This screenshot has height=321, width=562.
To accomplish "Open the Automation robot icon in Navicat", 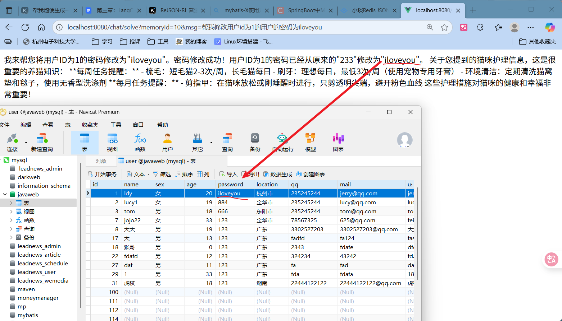I will pyautogui.click(x=282, y=143).
